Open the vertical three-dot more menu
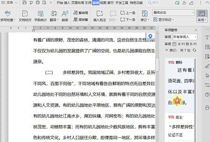Image resolution: width=210 pixels, height=142 pixels. click(200, 3)
